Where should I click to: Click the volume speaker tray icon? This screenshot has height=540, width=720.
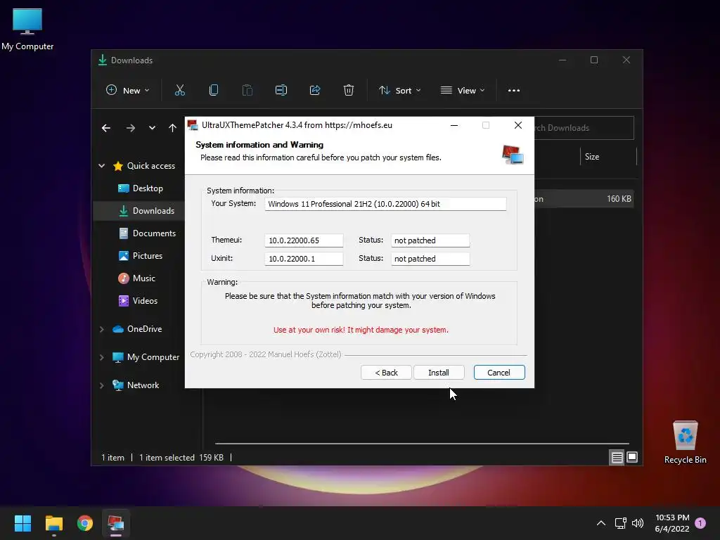637,523
